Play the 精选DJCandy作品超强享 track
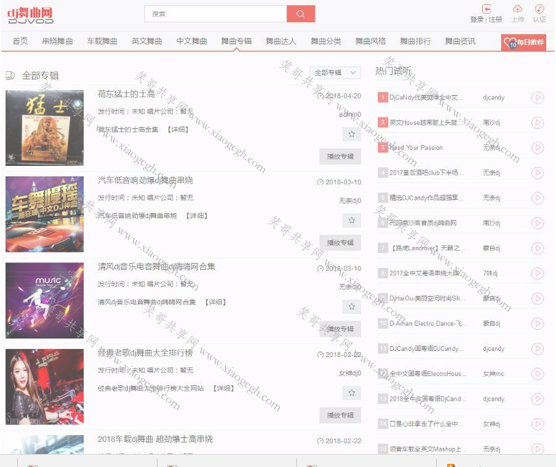The height and width of the screenshot is (467, 556). click(x=538, y=198)
